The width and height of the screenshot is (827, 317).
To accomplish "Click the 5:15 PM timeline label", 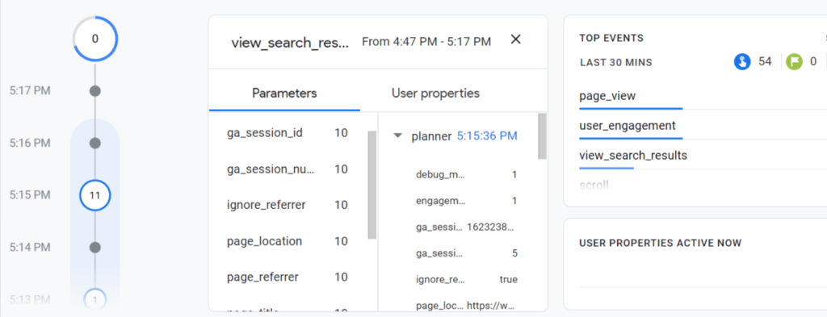I will coord(30,195).
